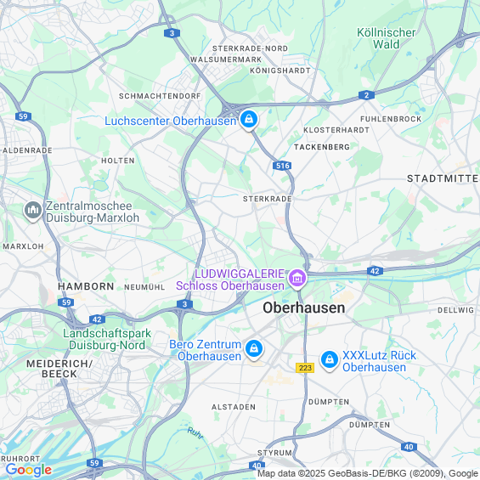
Task: Click the Bero Zentrum shopping pin
Action: (254, 349)
